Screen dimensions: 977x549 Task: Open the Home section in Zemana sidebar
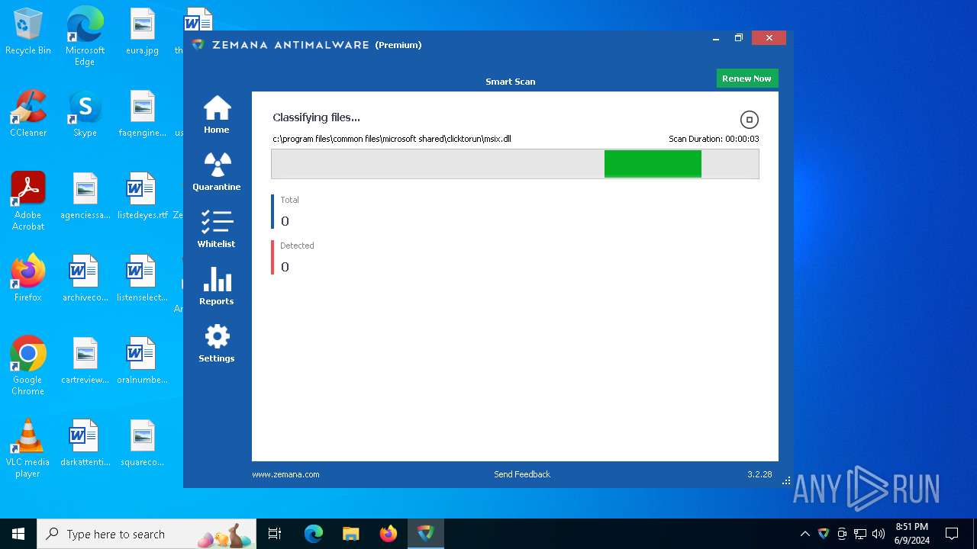pyautogui.click(x=217, y=114)
